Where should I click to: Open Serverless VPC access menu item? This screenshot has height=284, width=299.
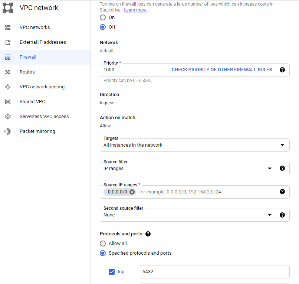point(44,117)
